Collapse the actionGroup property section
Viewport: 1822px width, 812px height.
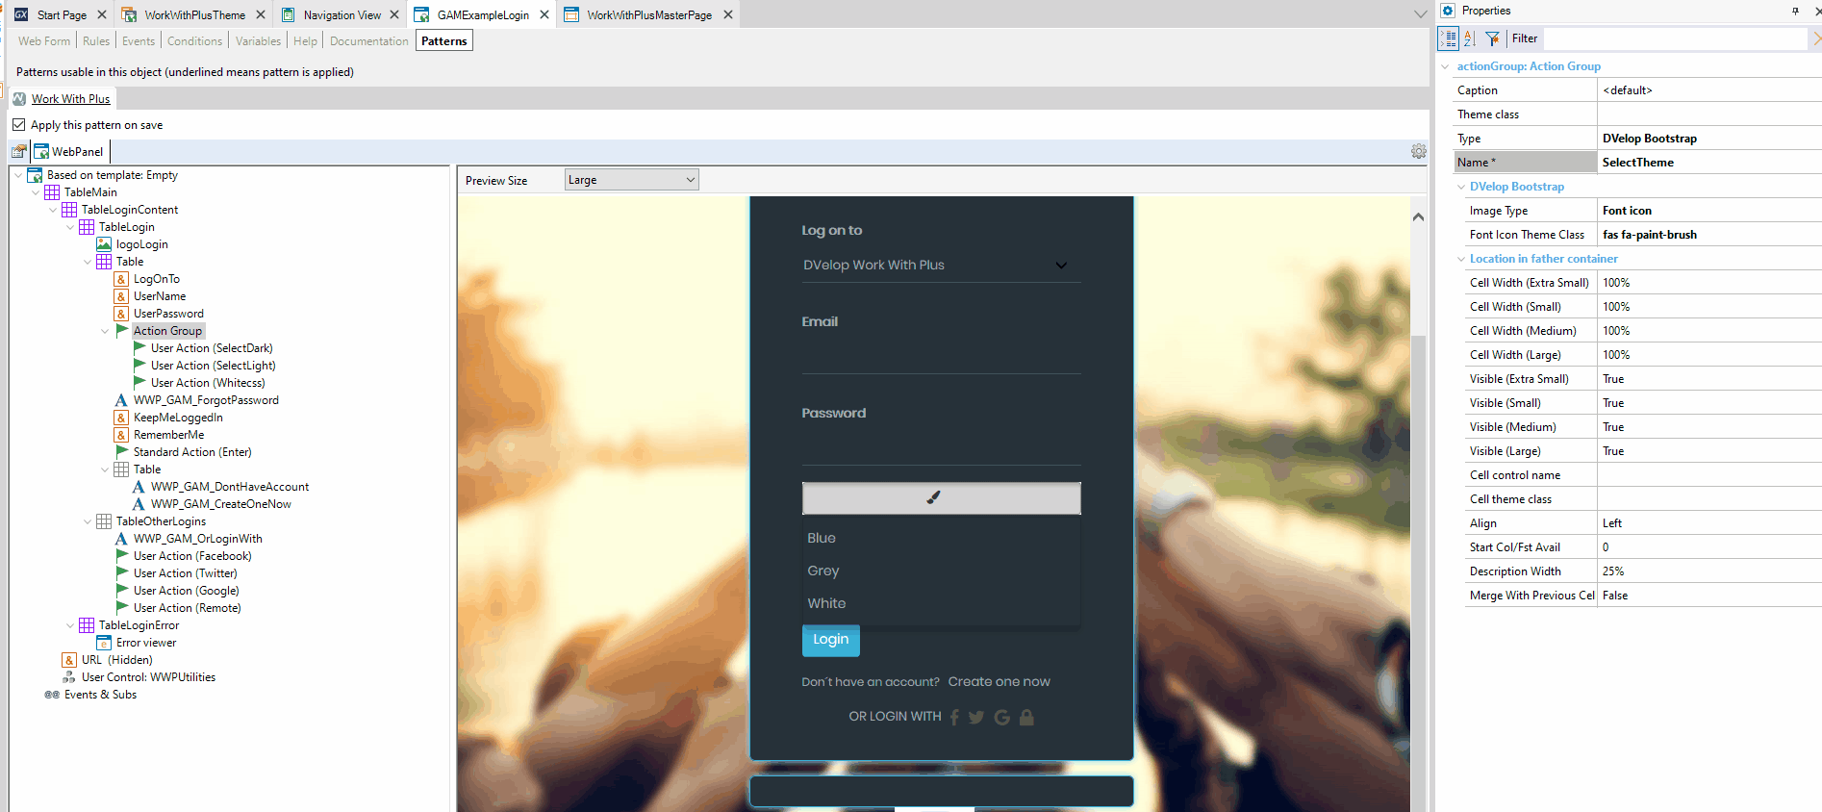(1445, 66)
